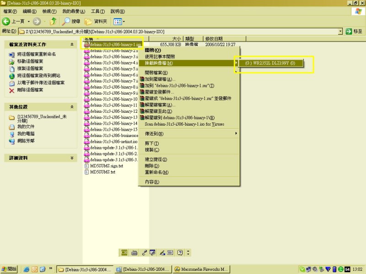Screen dimensions: 366x274
Task: Open the Search magnifier toolbar button
Action: (71, 21)
